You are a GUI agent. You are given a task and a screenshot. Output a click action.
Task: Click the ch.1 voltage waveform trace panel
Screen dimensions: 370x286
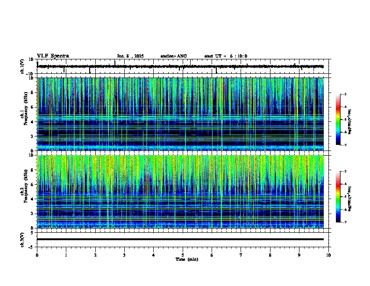184,66
